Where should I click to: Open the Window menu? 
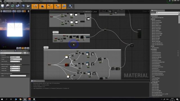[15, 3]
